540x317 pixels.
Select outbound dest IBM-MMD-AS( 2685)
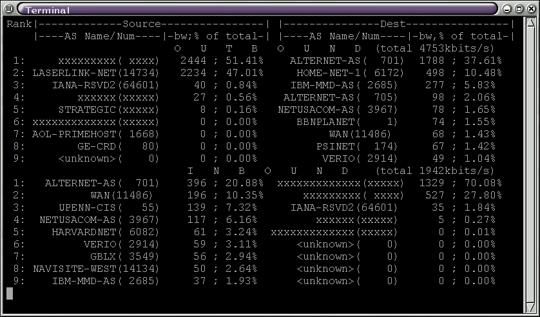tap(343, 85)
